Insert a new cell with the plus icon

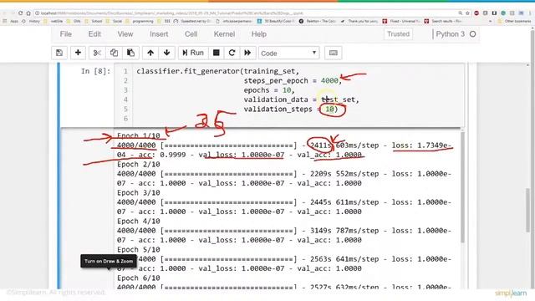click(78, 53)
